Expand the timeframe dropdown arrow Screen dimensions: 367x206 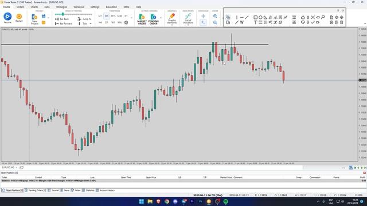(131, 18)
